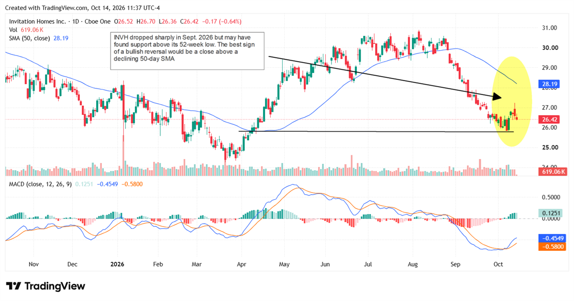Click the 25.00 price axis label
The height and width of the screenshot is (301, 574).
click(550, 148)
